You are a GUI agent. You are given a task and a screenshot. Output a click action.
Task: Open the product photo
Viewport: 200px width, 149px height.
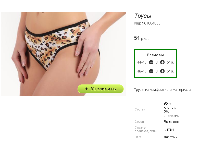tap(64, 54)
